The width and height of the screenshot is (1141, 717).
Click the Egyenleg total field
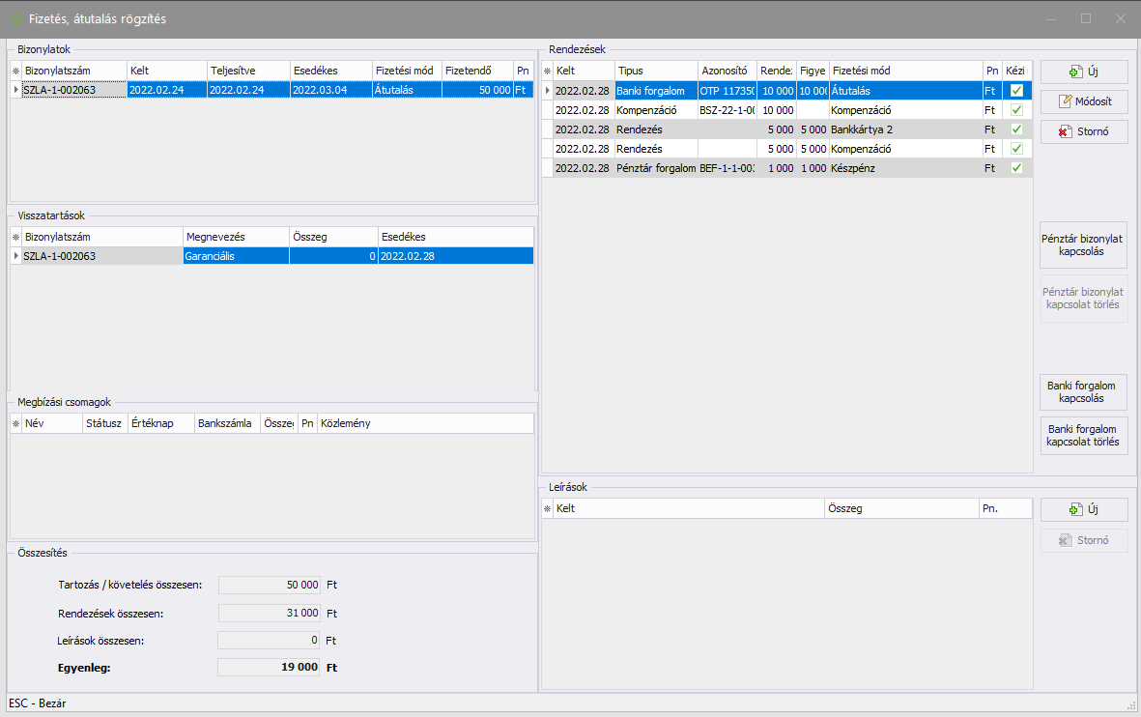click(x=269, y=667)
